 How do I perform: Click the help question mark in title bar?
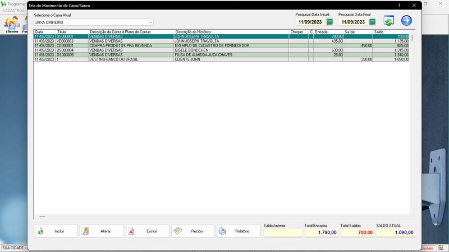pos(399,6)
